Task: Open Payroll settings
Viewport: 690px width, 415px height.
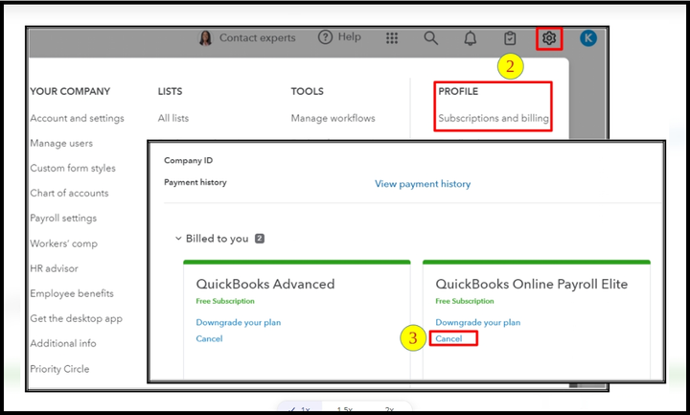Action: 63,219
